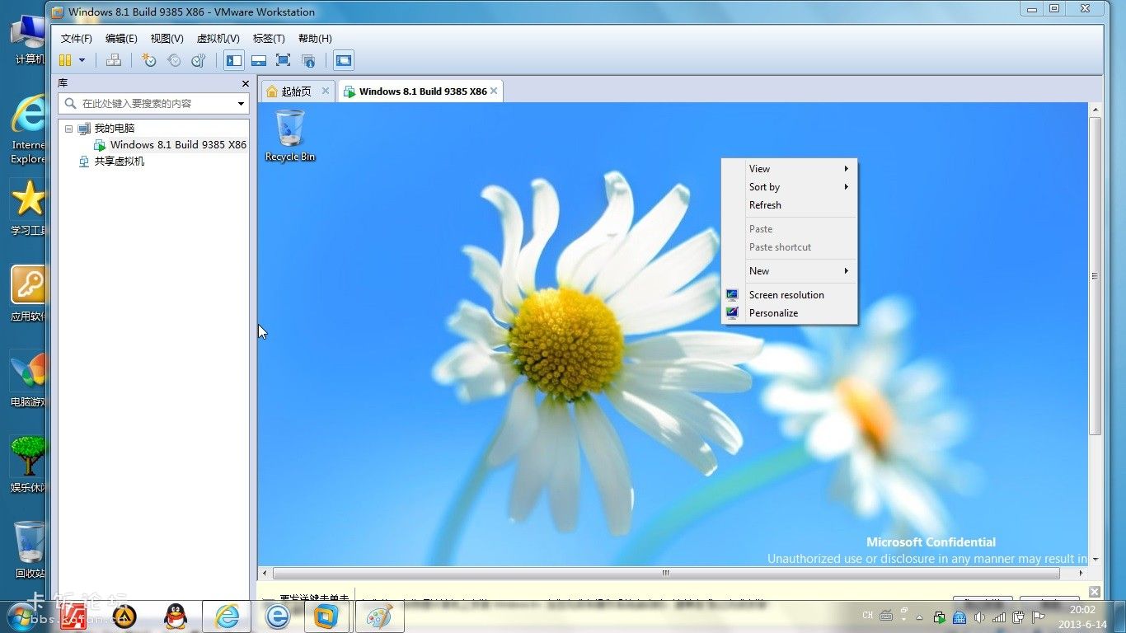Open the 应用软件 key desktop icon
1126x633 pixels.
[28, 294]
